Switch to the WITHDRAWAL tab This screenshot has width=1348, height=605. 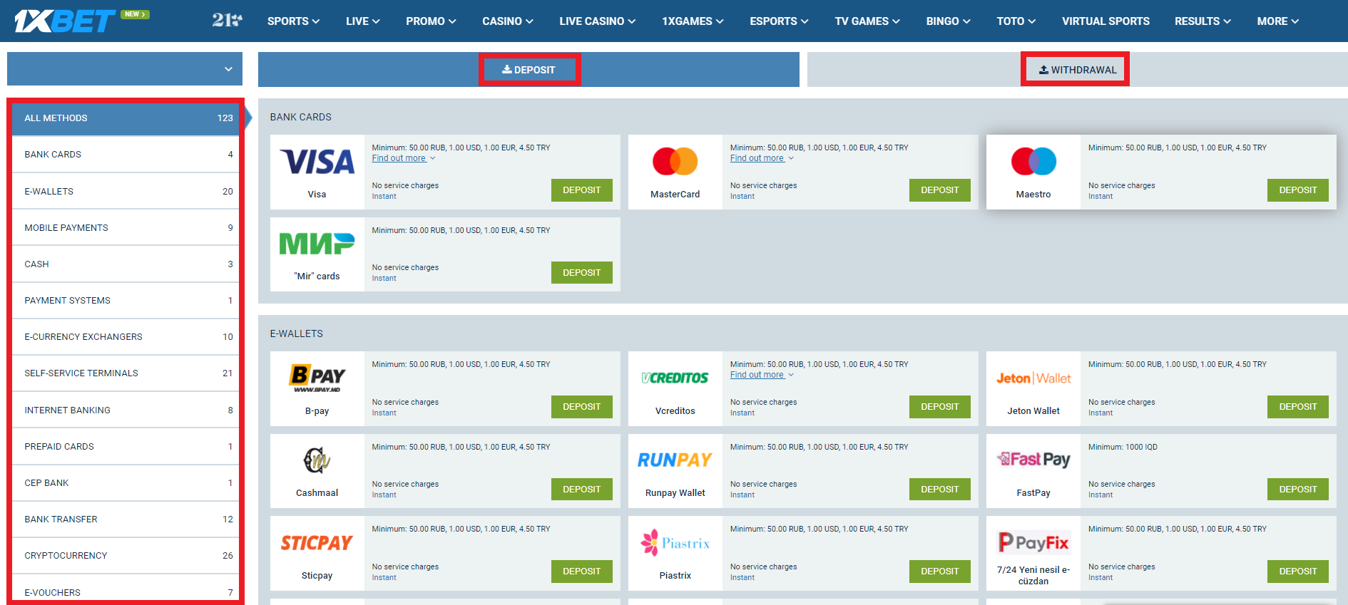click(1077, 70)
